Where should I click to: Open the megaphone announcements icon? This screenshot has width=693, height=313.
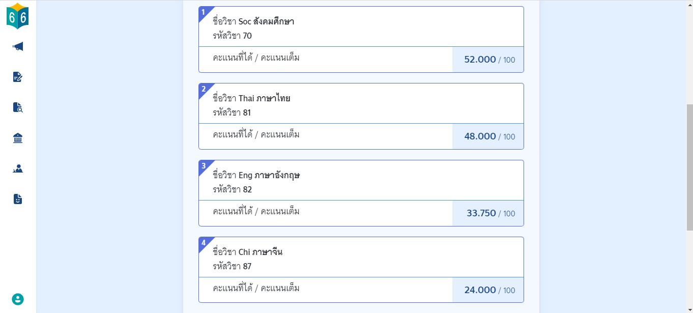click(18, 47)
